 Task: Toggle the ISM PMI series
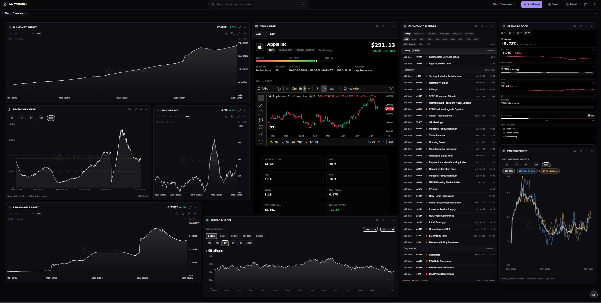(508, 171)
